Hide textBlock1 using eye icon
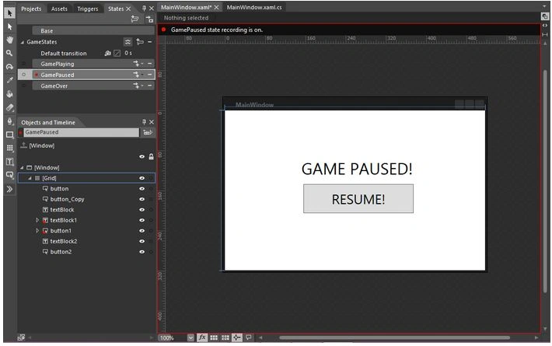This screenshot has width=552, height=346. (141, 220)
